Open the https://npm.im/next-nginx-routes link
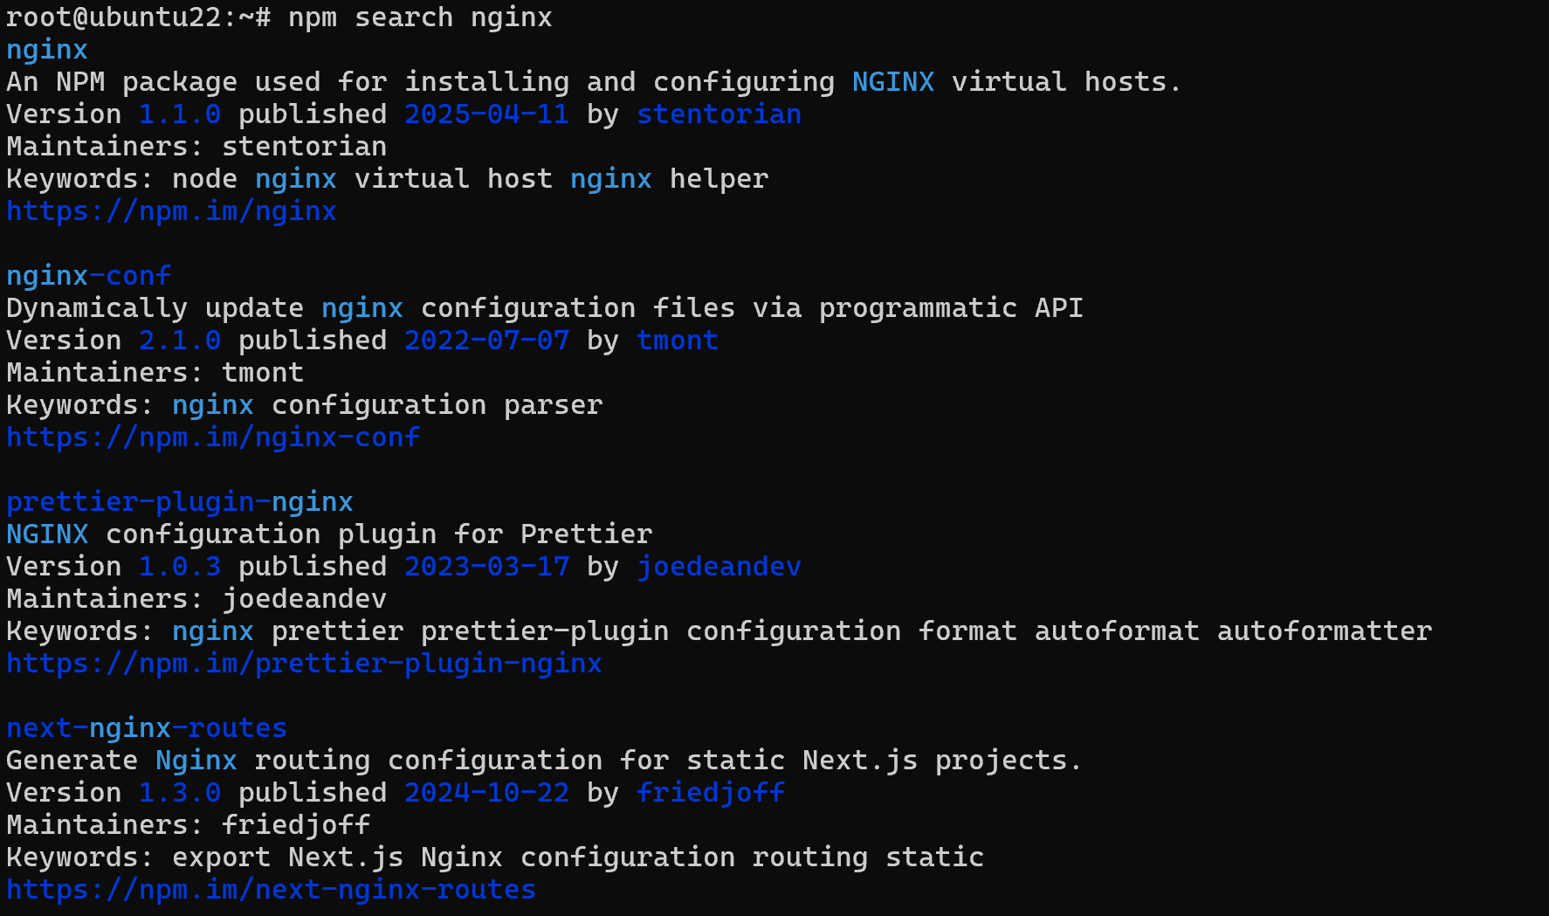 pos(271,890)
